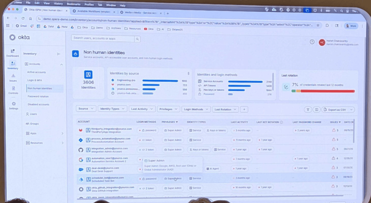Open the Source filter dropdown
The height and width of the screenshot is (203, 371).
pos(86,109)
